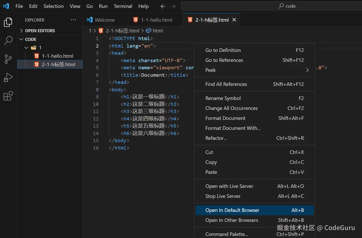This screenshot has height=238, width=362.
Task: Open the Explorer view in activity bar
Action: pos(8,22)
